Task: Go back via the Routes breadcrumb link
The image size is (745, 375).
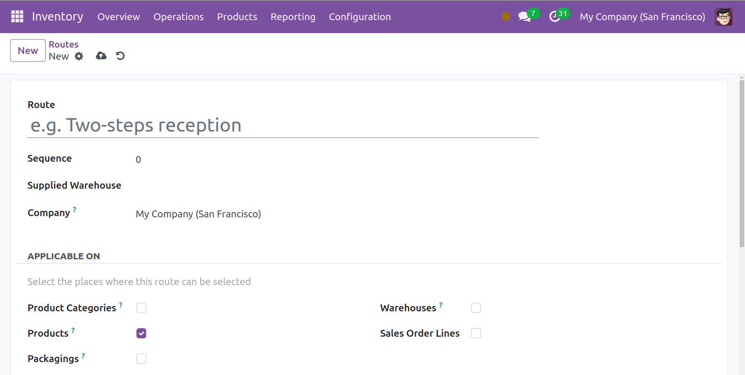Action: click(x=63, y=44)
